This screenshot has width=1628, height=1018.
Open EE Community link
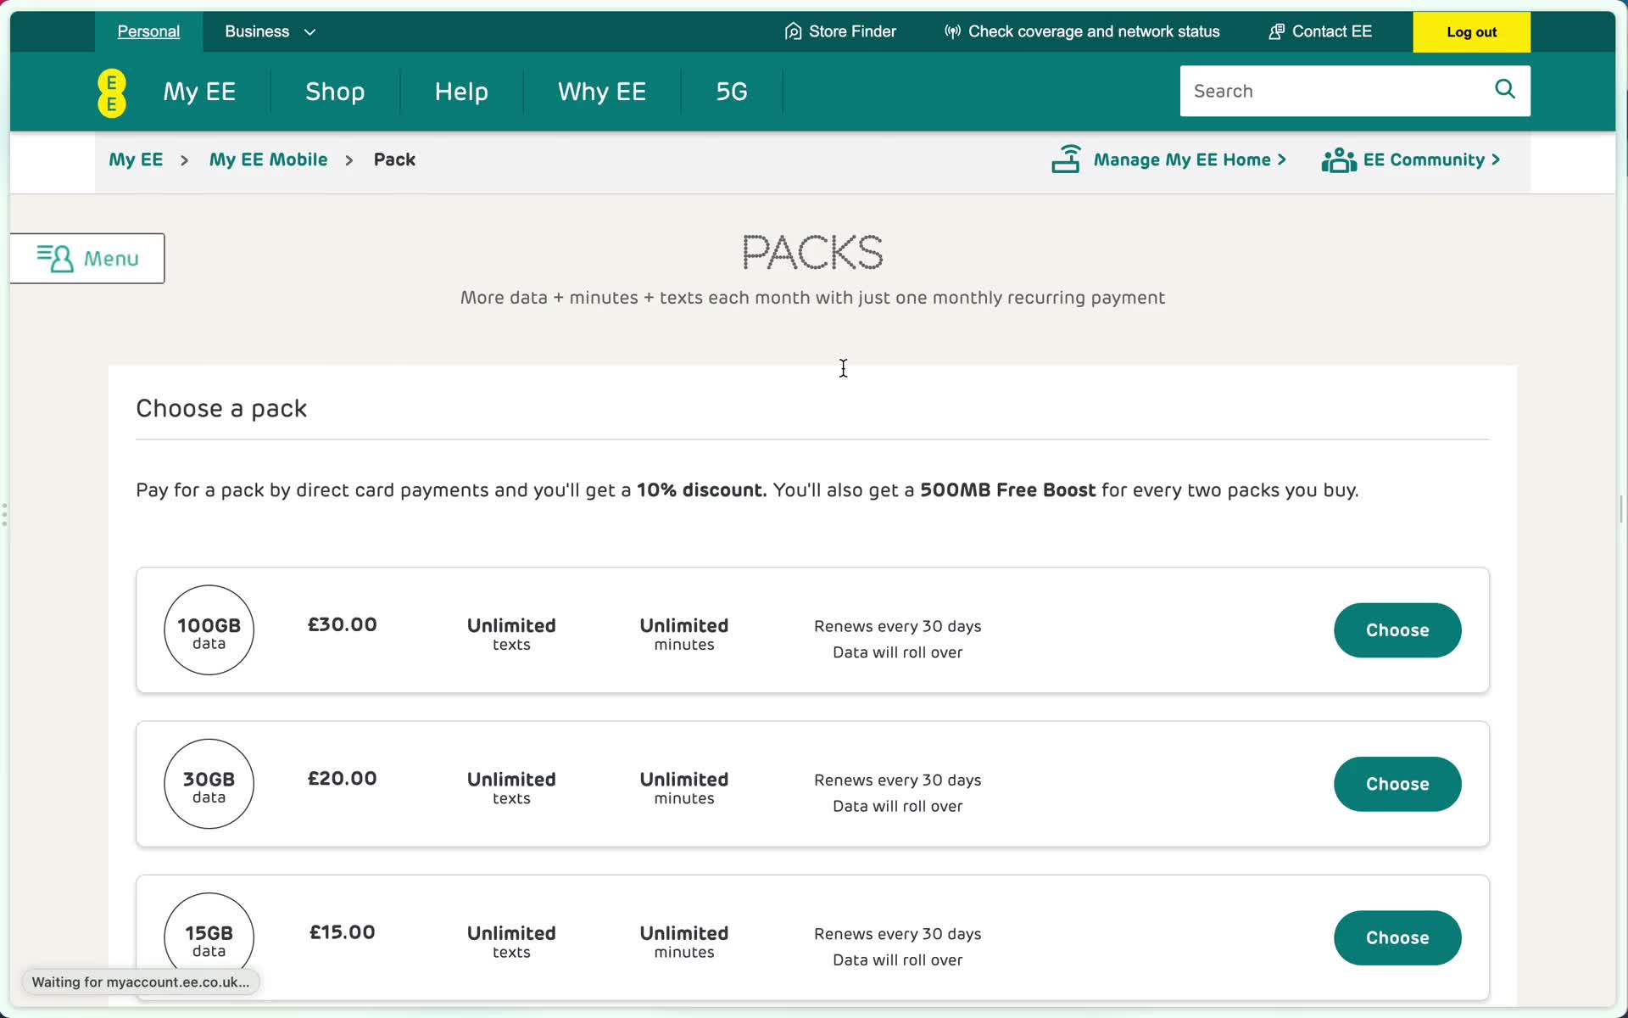tap(1431, 159)
